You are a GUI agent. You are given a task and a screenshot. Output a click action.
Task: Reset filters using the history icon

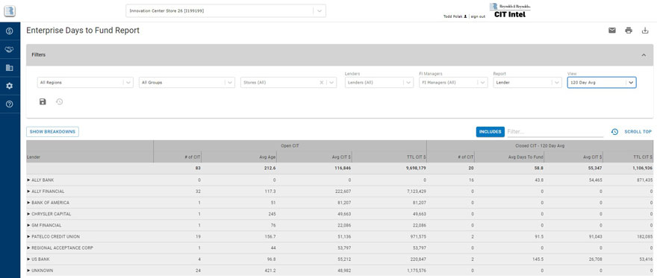tap(60, 101)
